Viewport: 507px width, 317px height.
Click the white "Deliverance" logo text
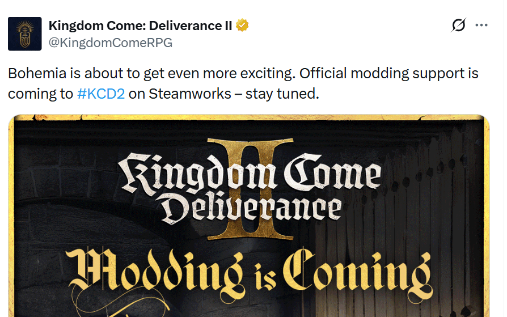pos(251,207)
